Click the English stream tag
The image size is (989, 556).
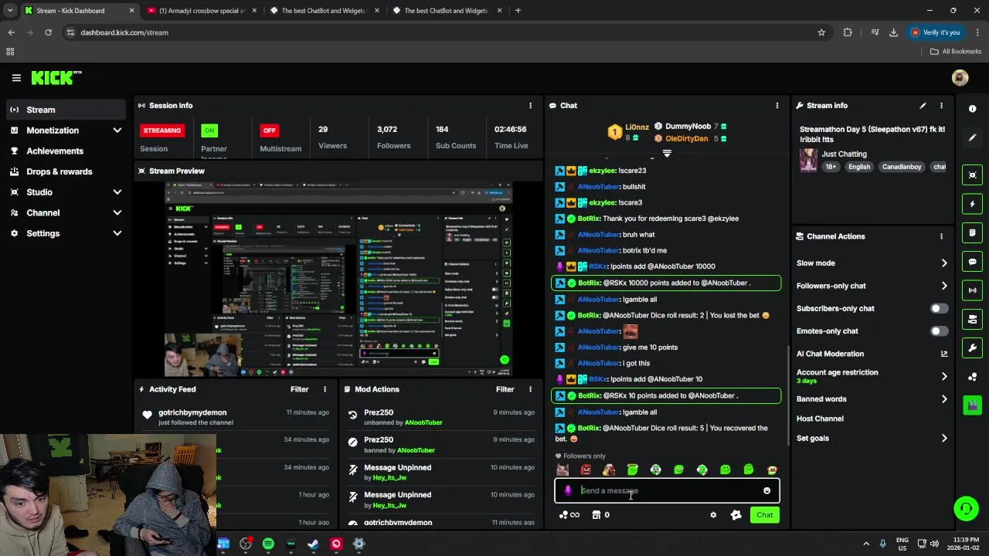point(859,167)
